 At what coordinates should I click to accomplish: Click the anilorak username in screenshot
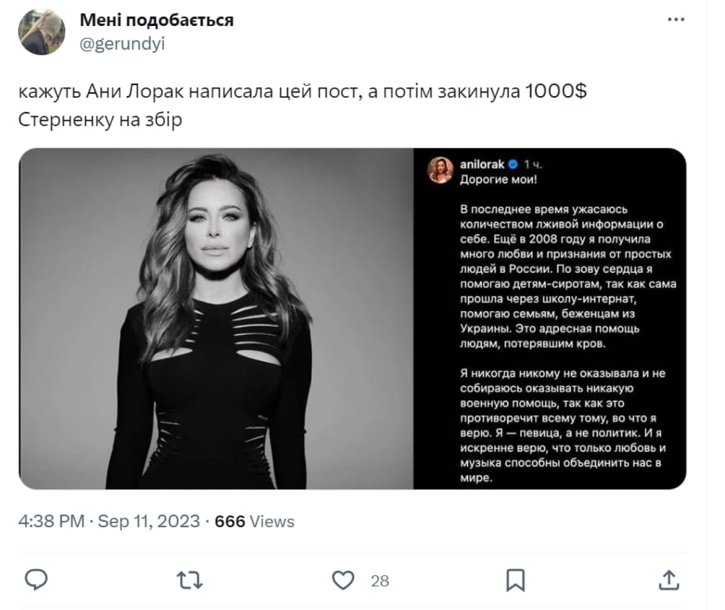pyautogui.click(x=482, y=164)
